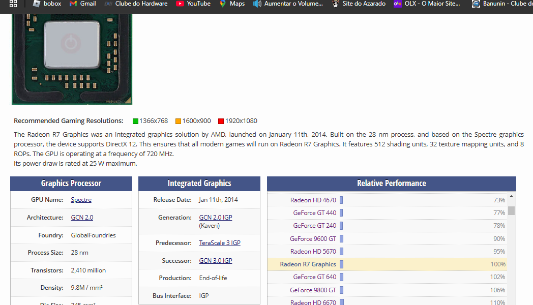Click the Relative Performance scrollbar thumb
The height and width of the screenshot is (305, 533).
511,210
